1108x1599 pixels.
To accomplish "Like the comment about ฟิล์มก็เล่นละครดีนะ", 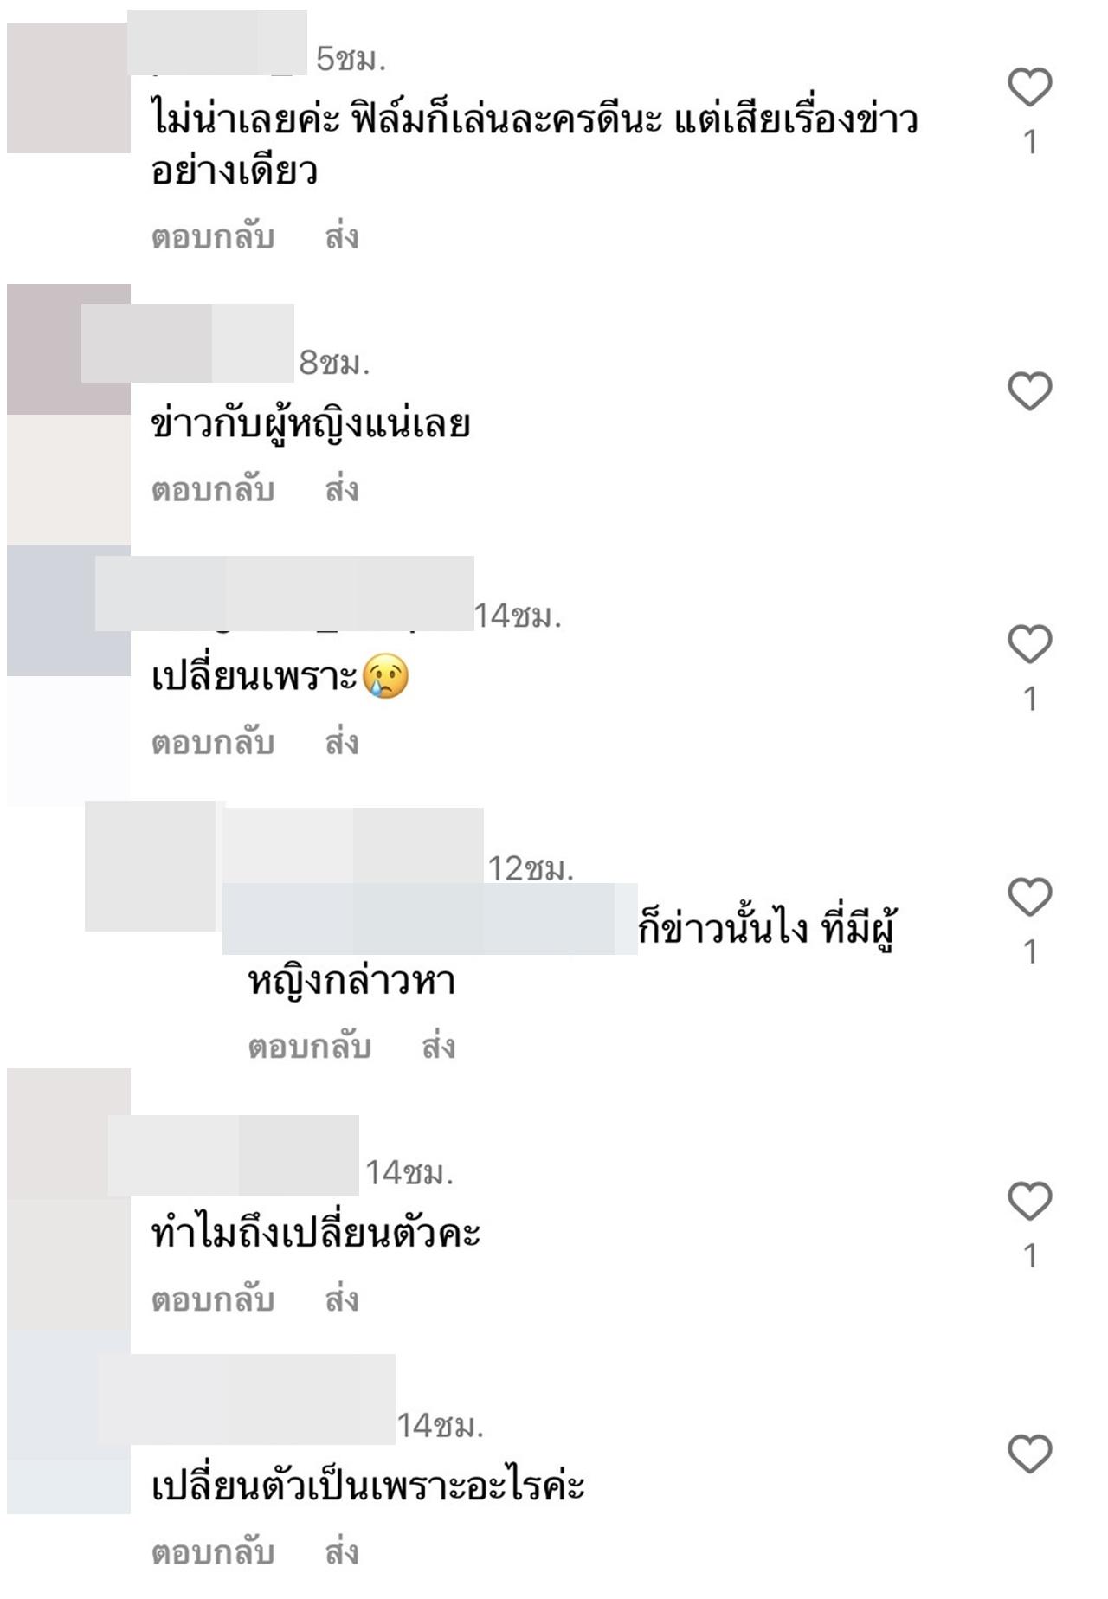I will pos(1029,87).
